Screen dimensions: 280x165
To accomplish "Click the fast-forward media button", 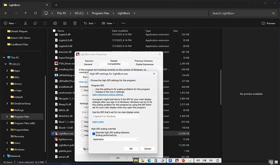I will point(211,161).
